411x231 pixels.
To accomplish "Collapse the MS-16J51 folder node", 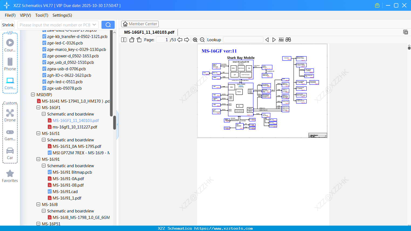I will (38, 133).
